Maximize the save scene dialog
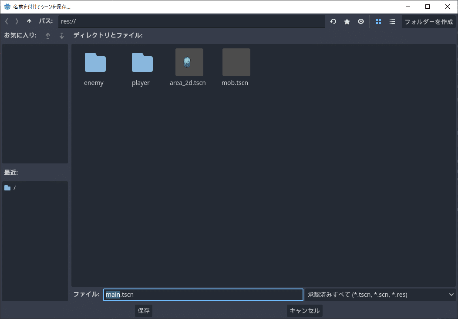The width and height of the screenshot is (458, 319). [x=428, y=7]
